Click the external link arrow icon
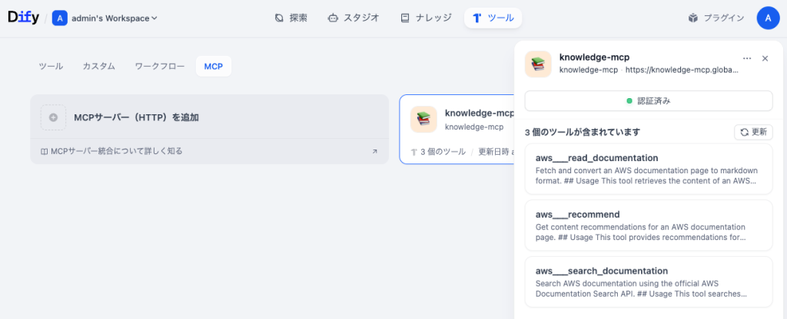This screenshot has height=319, width=787. tap(374, 151)
